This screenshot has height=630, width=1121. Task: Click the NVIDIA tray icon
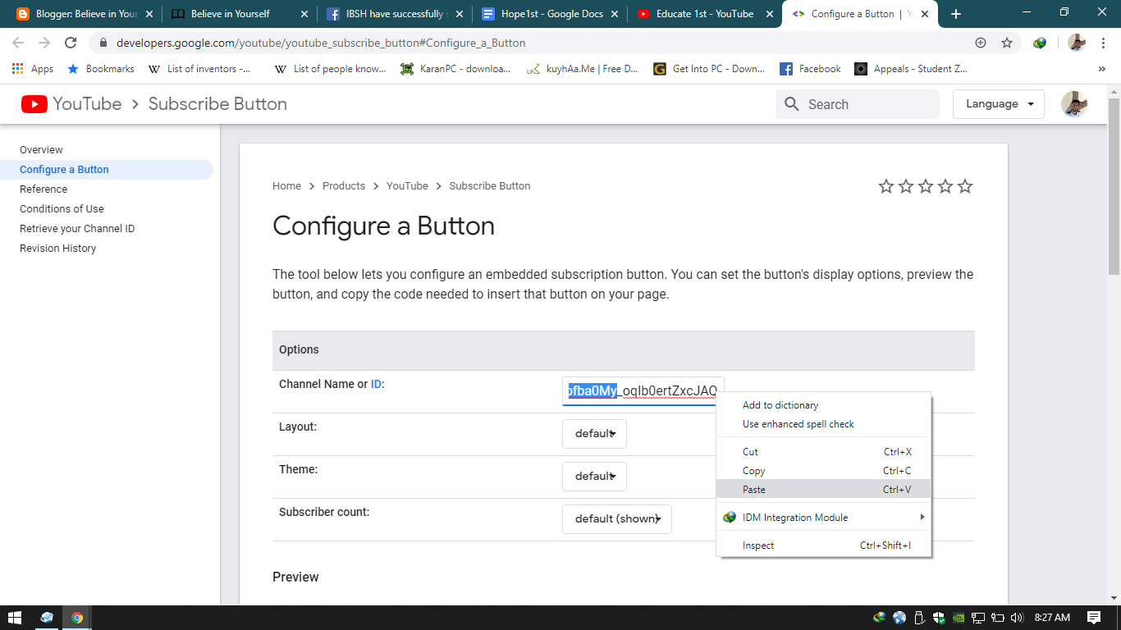pos(959,618)
